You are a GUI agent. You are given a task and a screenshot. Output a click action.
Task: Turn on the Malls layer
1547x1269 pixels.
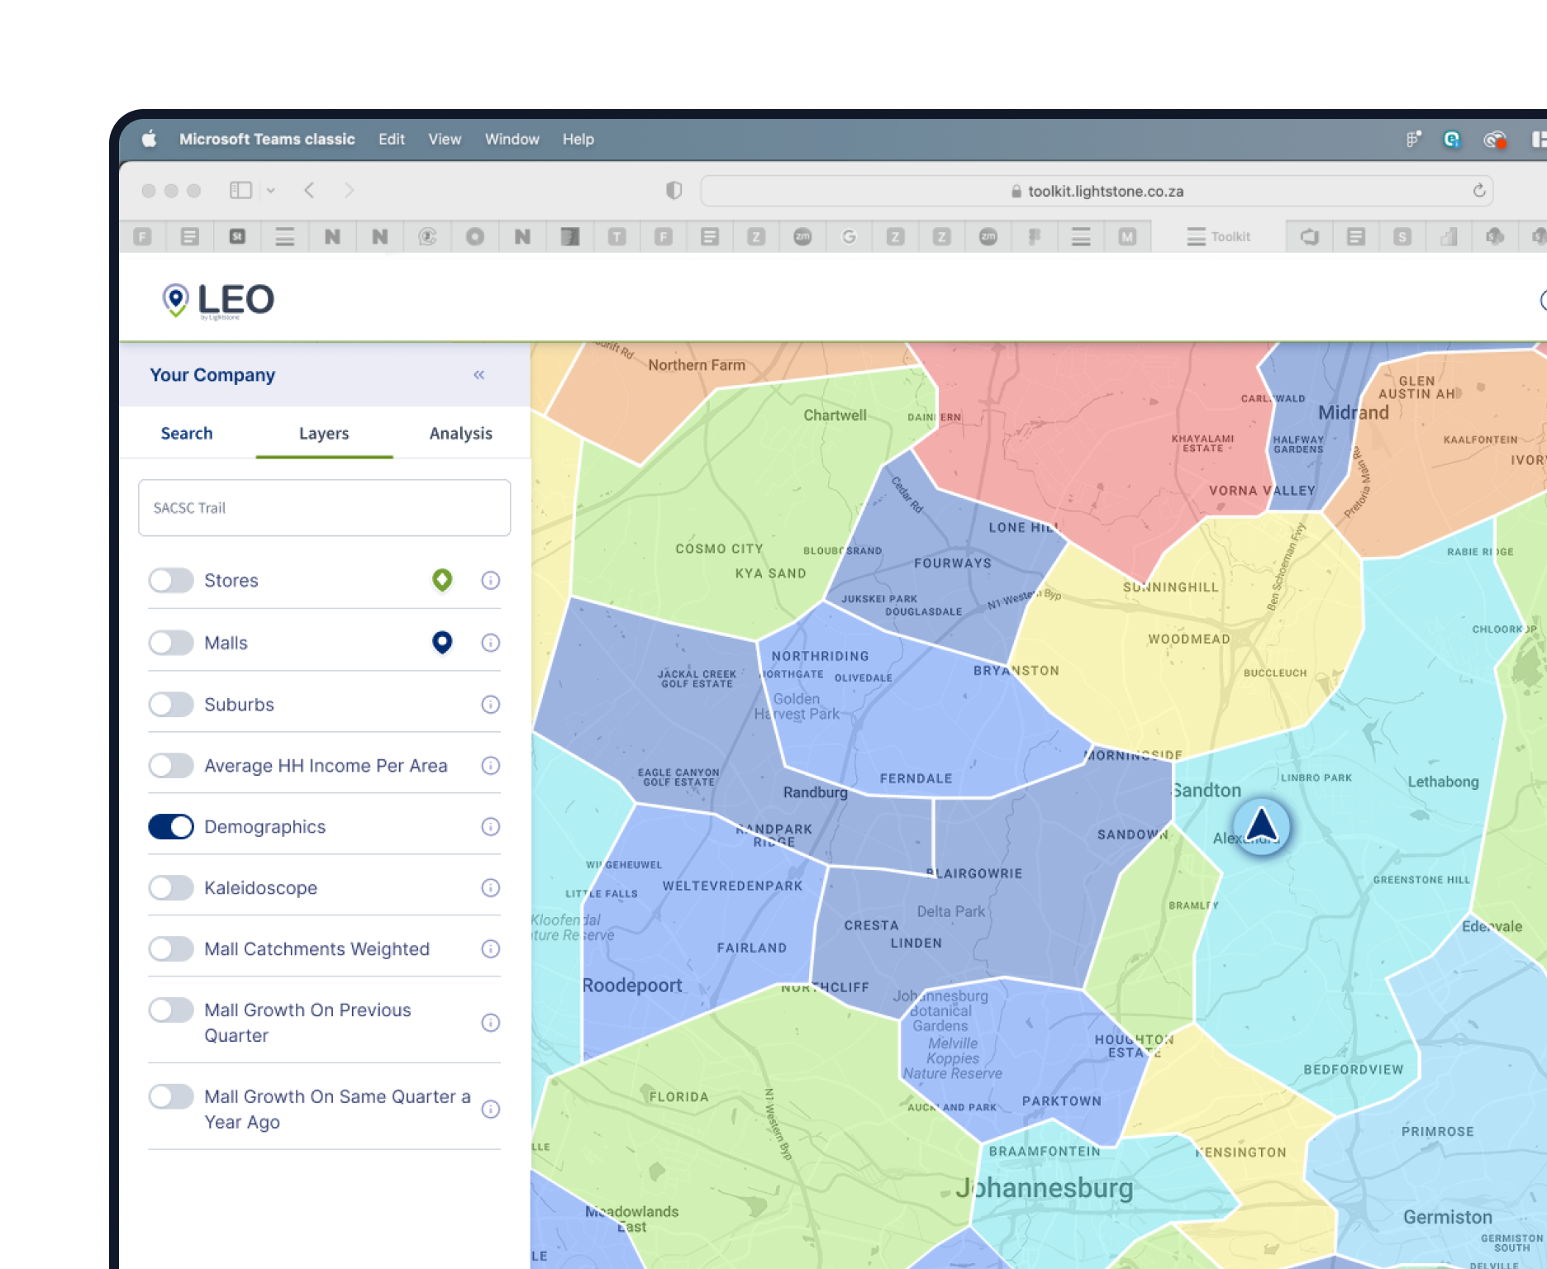(x=171, y=643)
